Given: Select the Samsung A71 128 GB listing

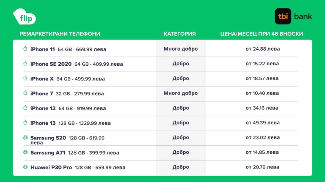Looking at the screenshot, I should coord(74,153).
